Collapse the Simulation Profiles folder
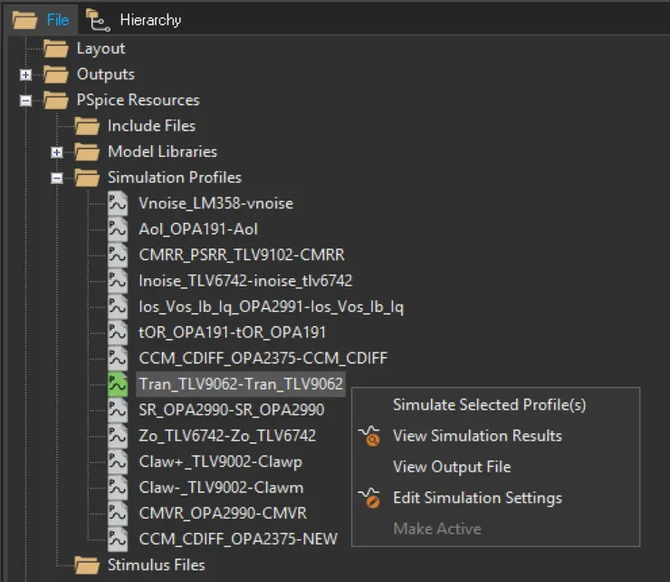The image size is (670, 582). [x=57, y=178]
